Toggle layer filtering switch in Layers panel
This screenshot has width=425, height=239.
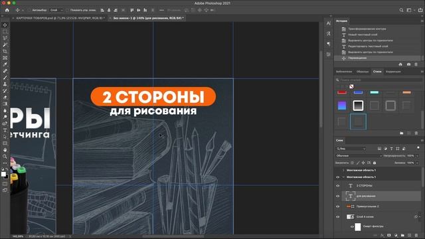(418, 148)
